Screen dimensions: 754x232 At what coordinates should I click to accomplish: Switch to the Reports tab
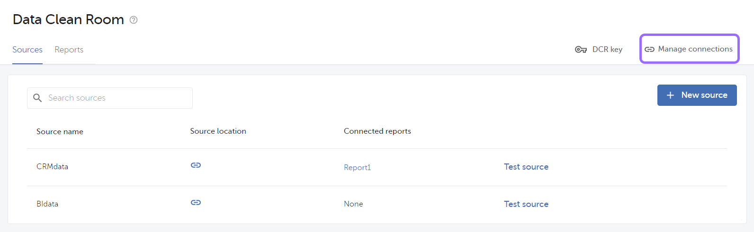[69, 50]
